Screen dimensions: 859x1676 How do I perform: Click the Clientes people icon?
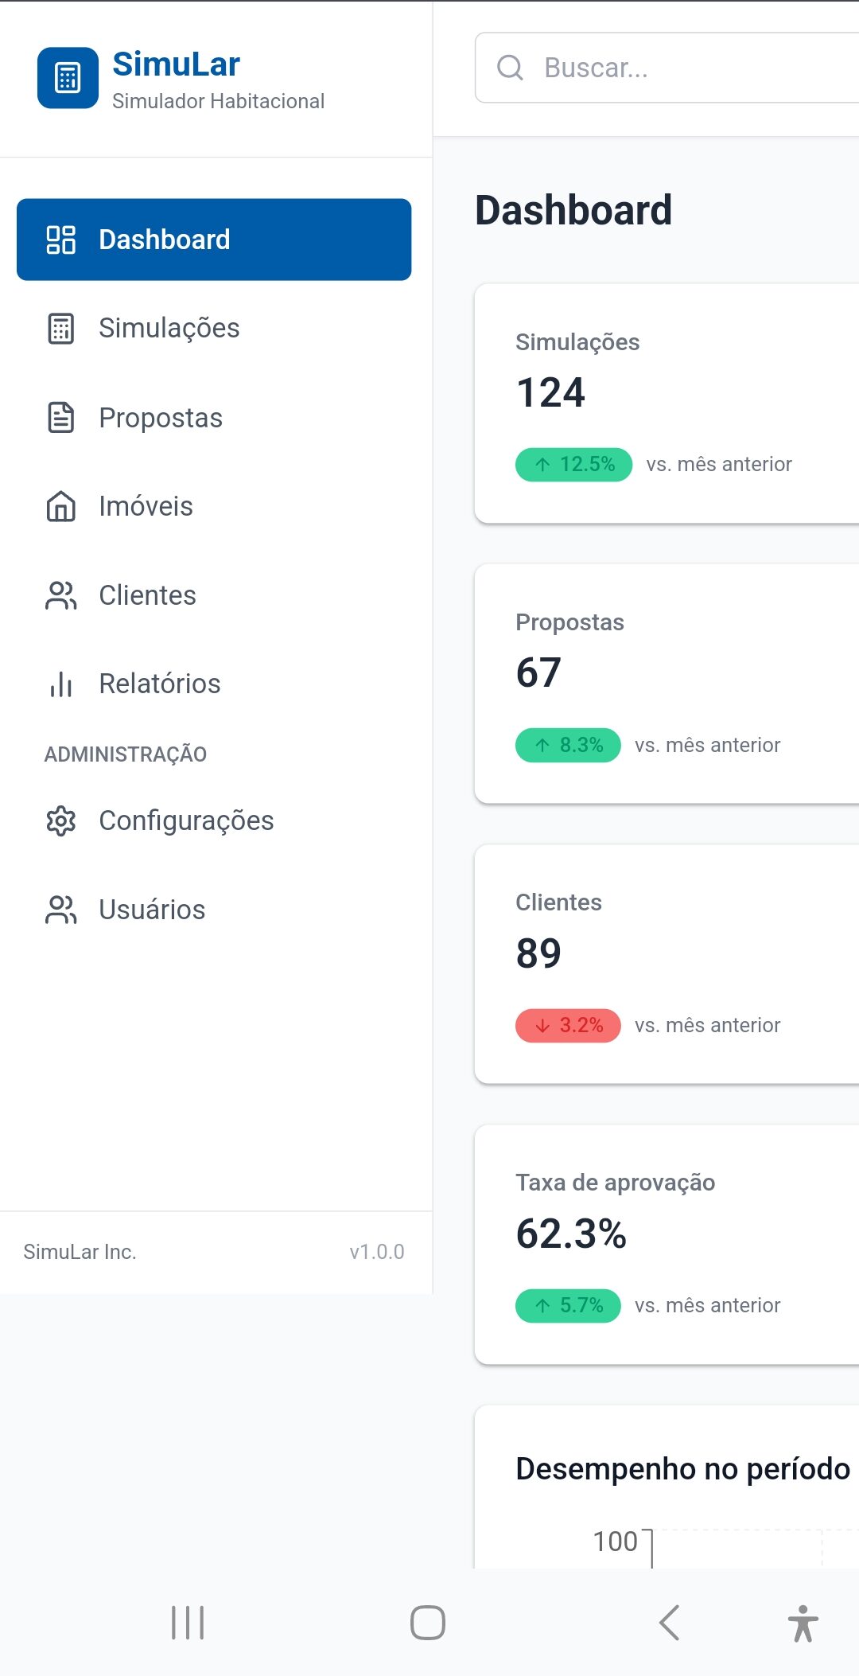point(60,595)
